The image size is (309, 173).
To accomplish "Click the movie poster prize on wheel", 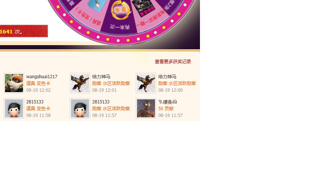I will [143, 8].
